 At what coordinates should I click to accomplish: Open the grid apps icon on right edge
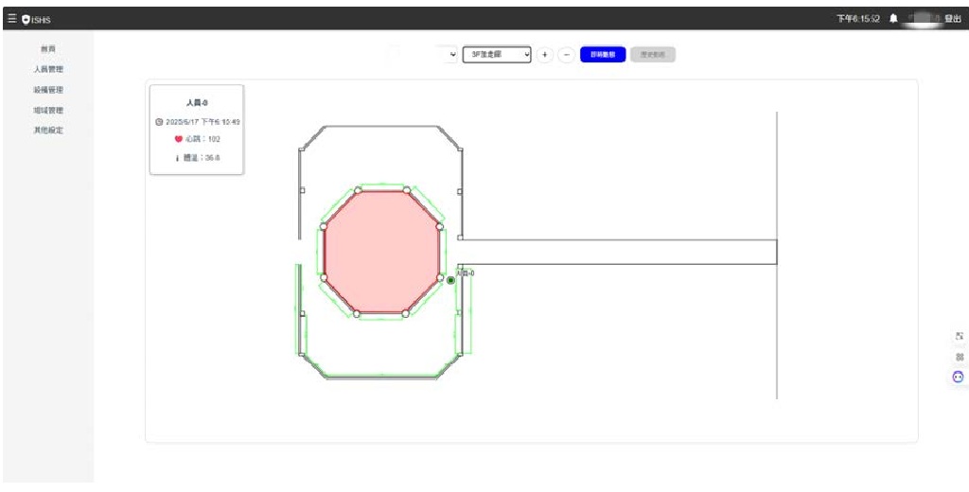point(959,357)
